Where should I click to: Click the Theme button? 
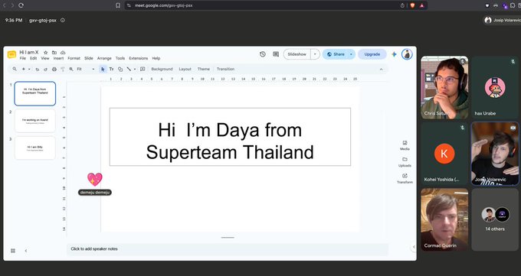pos(204,69)
